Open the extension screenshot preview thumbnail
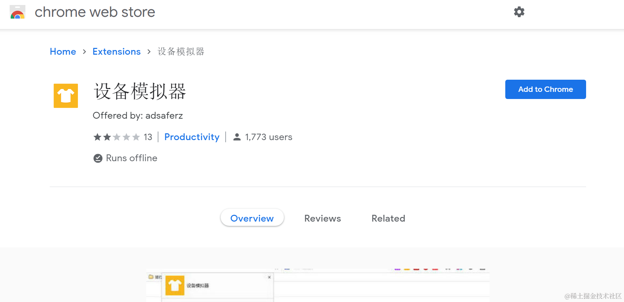Viewport: 624px width, 302px height. point(318,285)
